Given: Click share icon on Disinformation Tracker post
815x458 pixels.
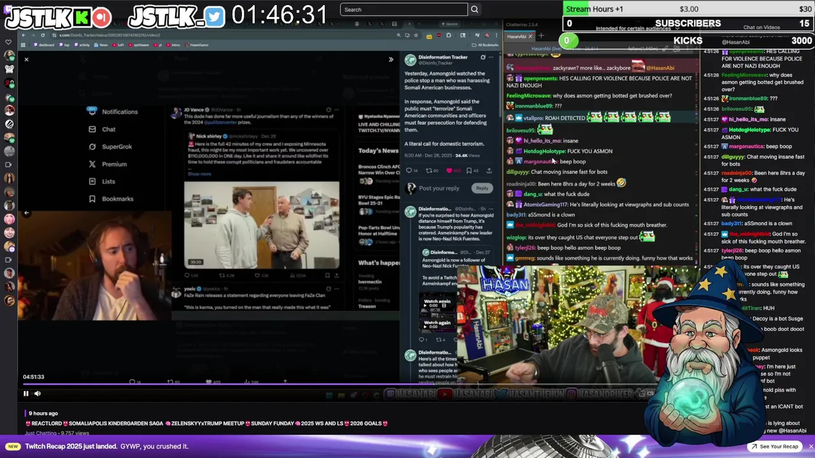Looking at the screenshot, I should click(489, 170).
